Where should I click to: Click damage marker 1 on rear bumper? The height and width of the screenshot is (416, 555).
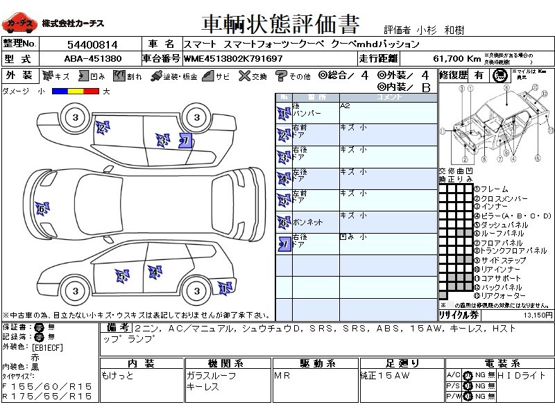coord(225,288)
